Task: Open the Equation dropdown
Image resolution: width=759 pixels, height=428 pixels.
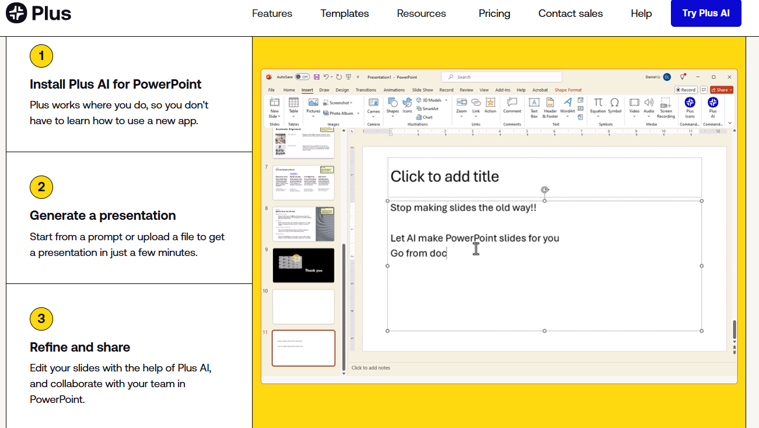Action: point(598,116)
